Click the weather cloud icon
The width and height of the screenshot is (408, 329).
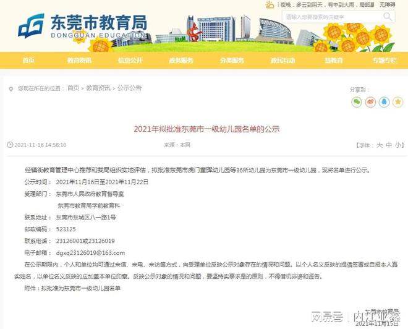point(270,5)
